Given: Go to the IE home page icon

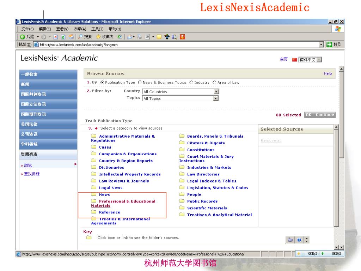Looking at the screenshot, I should point(71,37).
